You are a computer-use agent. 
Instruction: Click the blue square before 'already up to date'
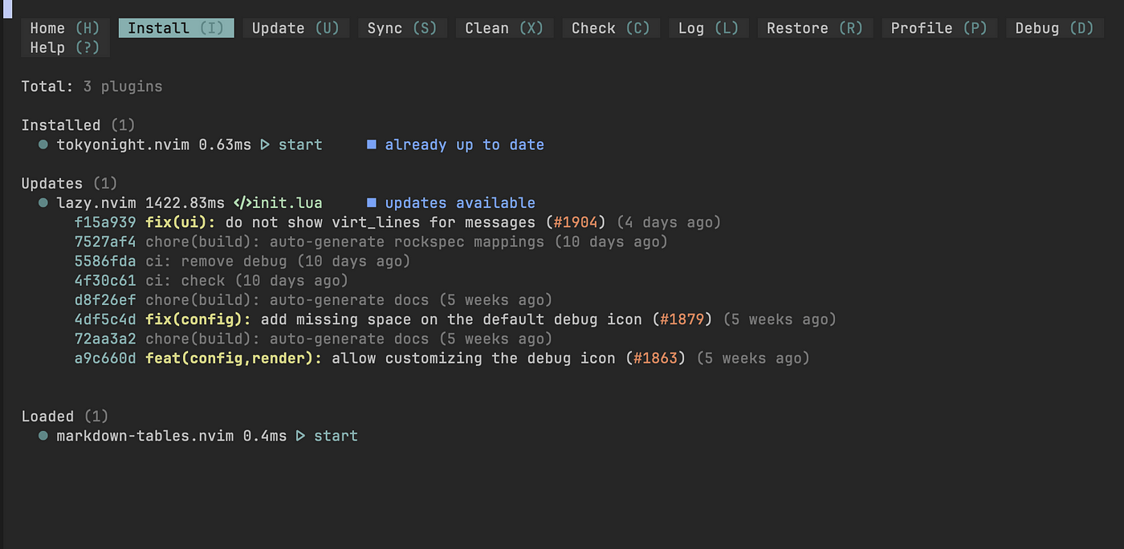click(372, 145)
